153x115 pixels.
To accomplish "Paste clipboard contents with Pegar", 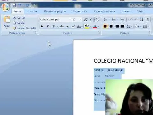I will click(x=7, y=22).
